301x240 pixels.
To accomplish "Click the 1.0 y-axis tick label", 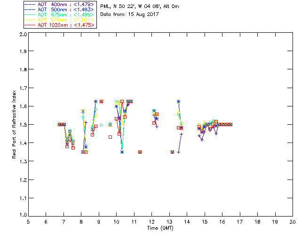I will (23, 215).
